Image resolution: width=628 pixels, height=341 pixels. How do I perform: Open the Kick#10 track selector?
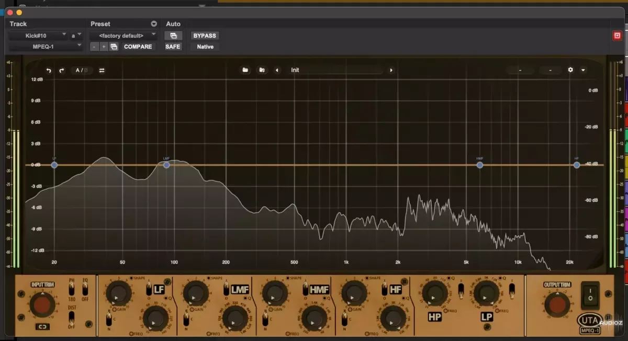(39, 36)
